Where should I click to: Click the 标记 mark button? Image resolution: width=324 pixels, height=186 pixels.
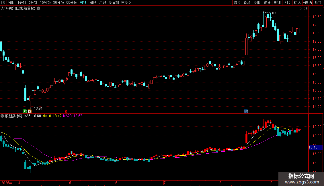(297, 3)
